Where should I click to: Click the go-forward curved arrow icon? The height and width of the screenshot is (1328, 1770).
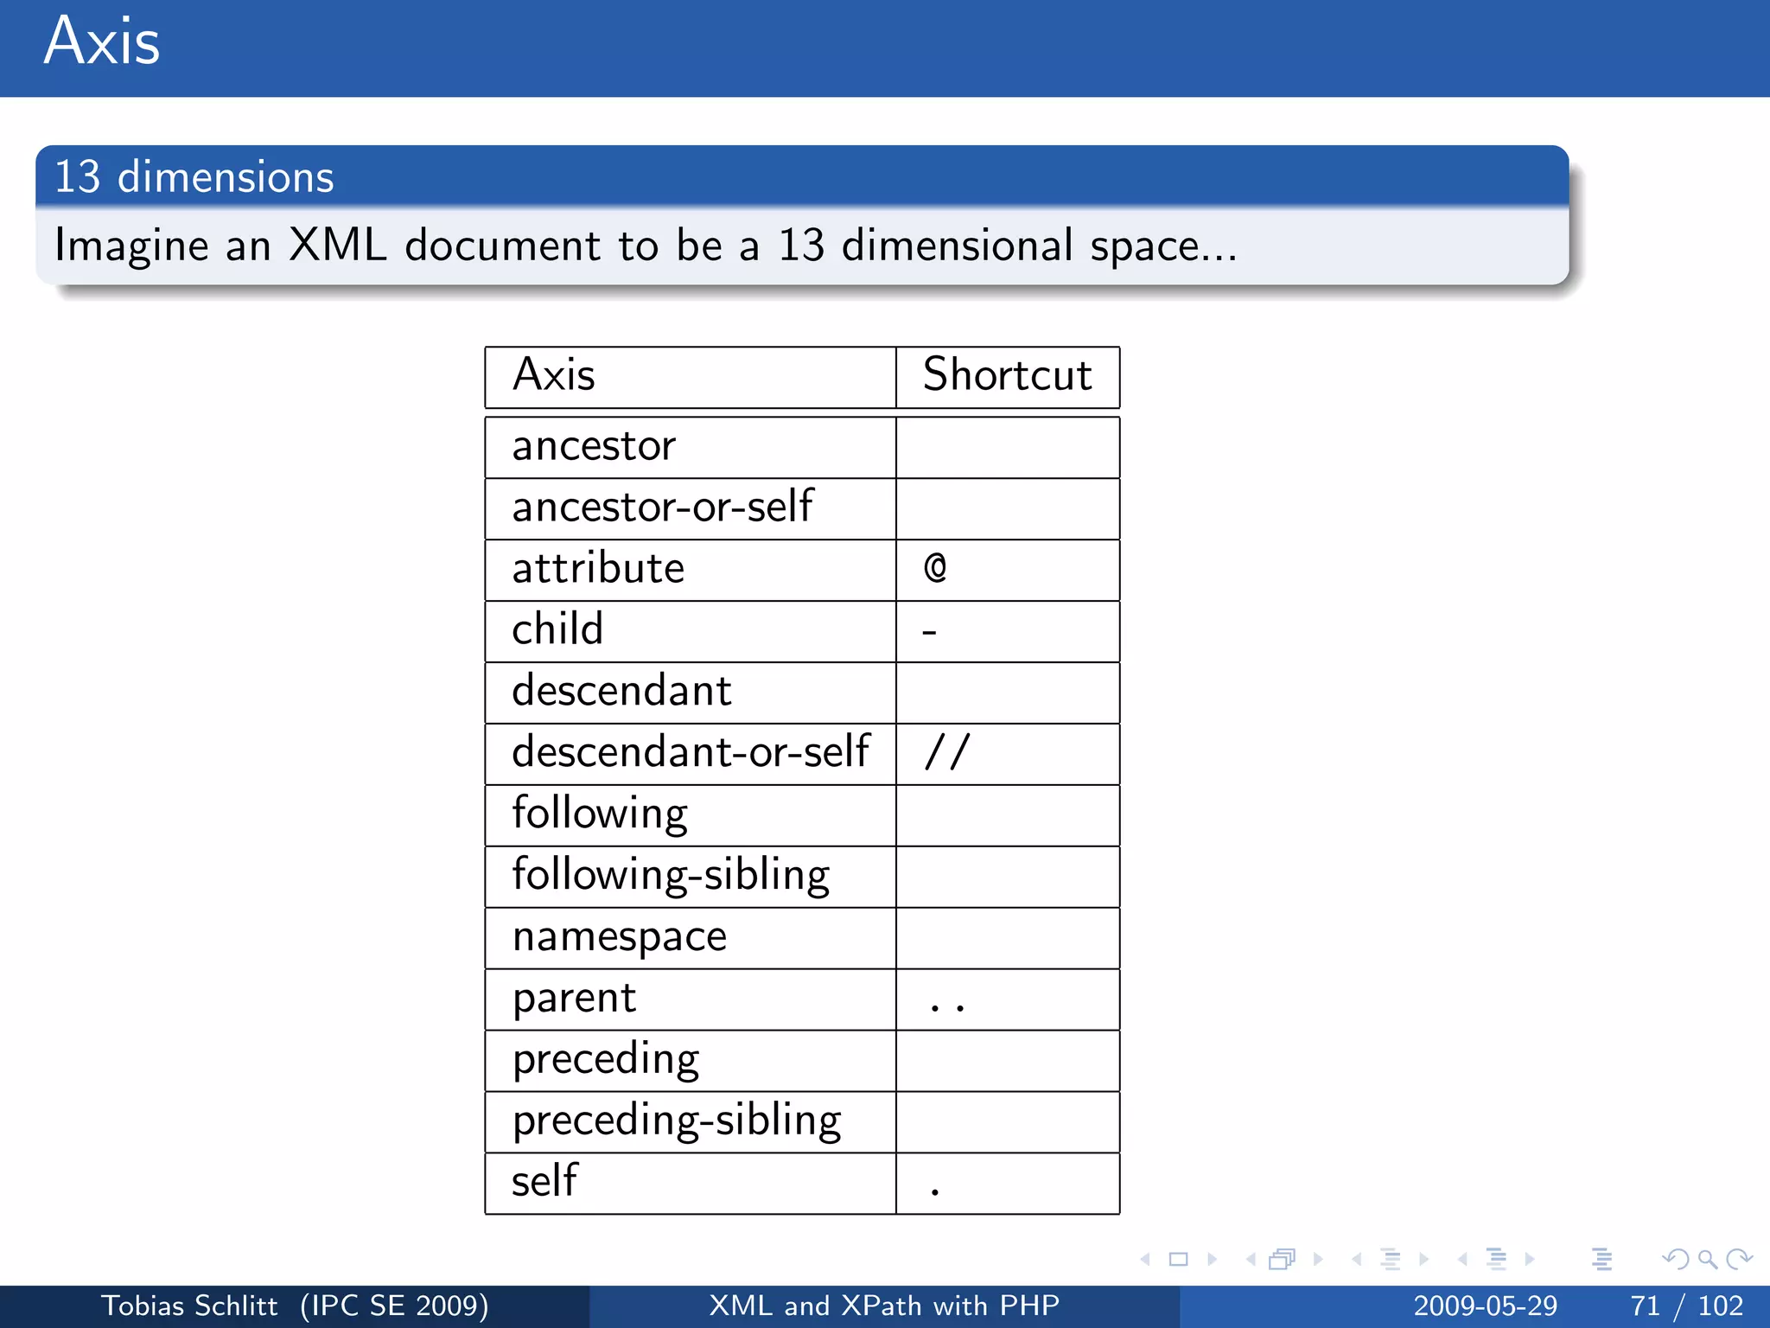coord(1739,1260)
